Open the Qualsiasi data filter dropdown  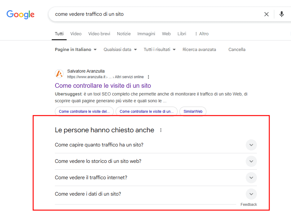click(x=120, y=49)
